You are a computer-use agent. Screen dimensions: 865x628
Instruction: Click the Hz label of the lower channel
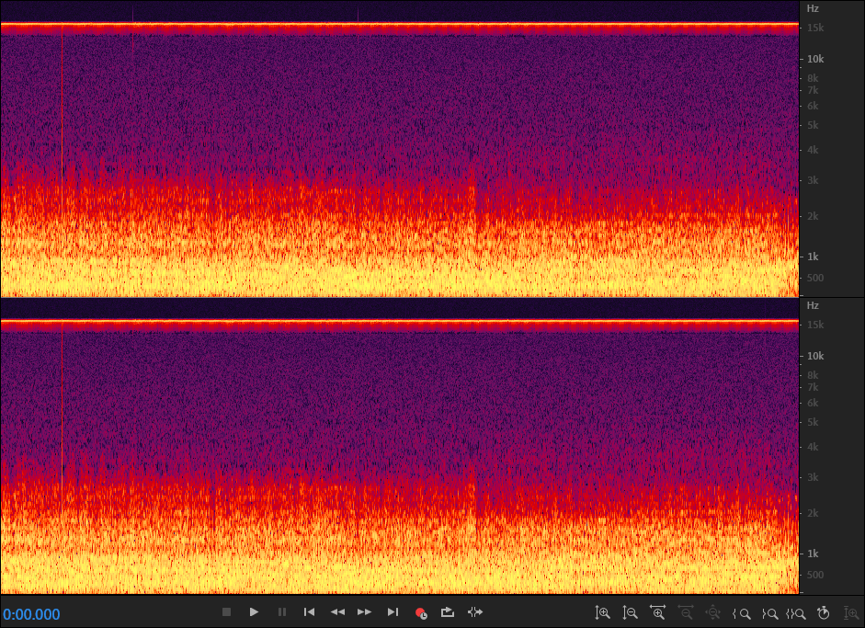click(x=813, y=305)
